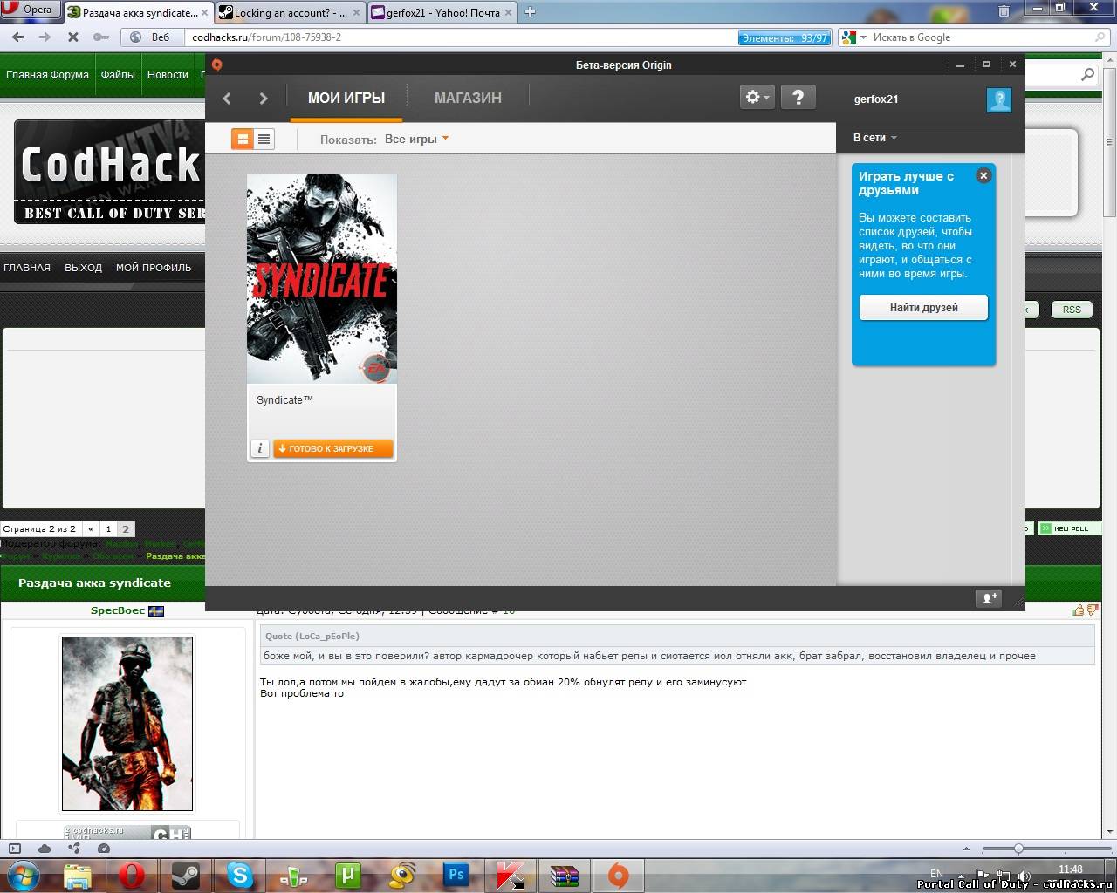Image resolution: width=1117 pixels, height=893 pixels.
Task: Open the add friend icon in Origin footer
Action: coord(989,598)
